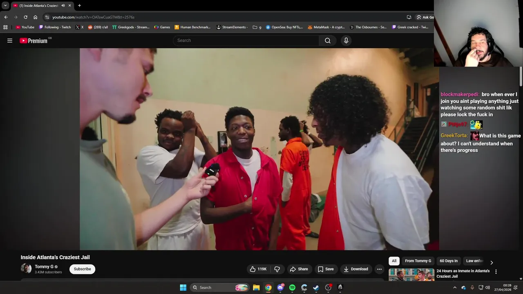This screenshot has width=523, height=294.
Task: Go forward in browser
Action: pyautogui.click(x=16, y=17)
